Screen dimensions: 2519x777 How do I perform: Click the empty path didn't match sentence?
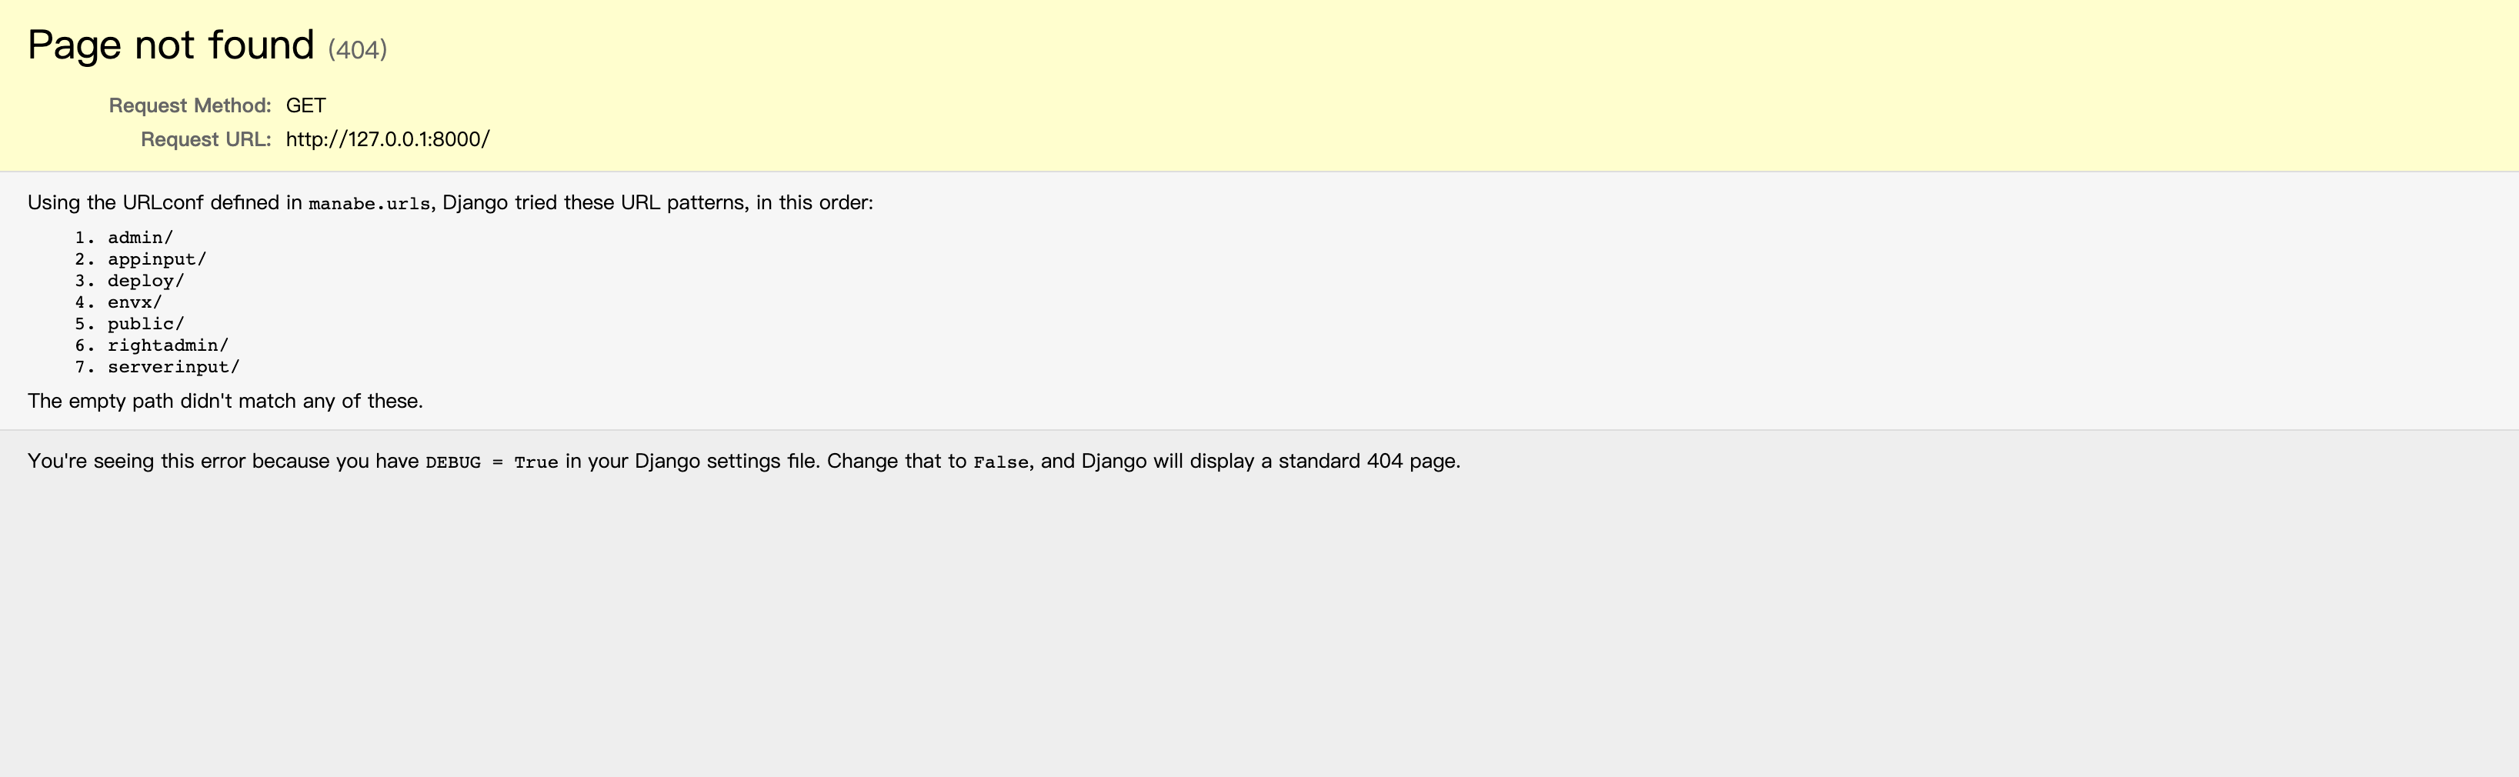[x=225, y=402]
